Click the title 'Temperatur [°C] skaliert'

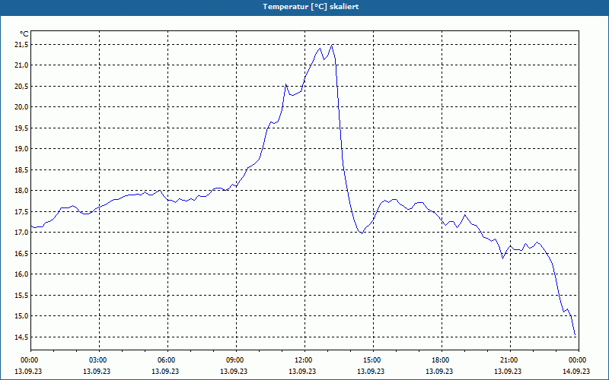click(x=311, y=7)
